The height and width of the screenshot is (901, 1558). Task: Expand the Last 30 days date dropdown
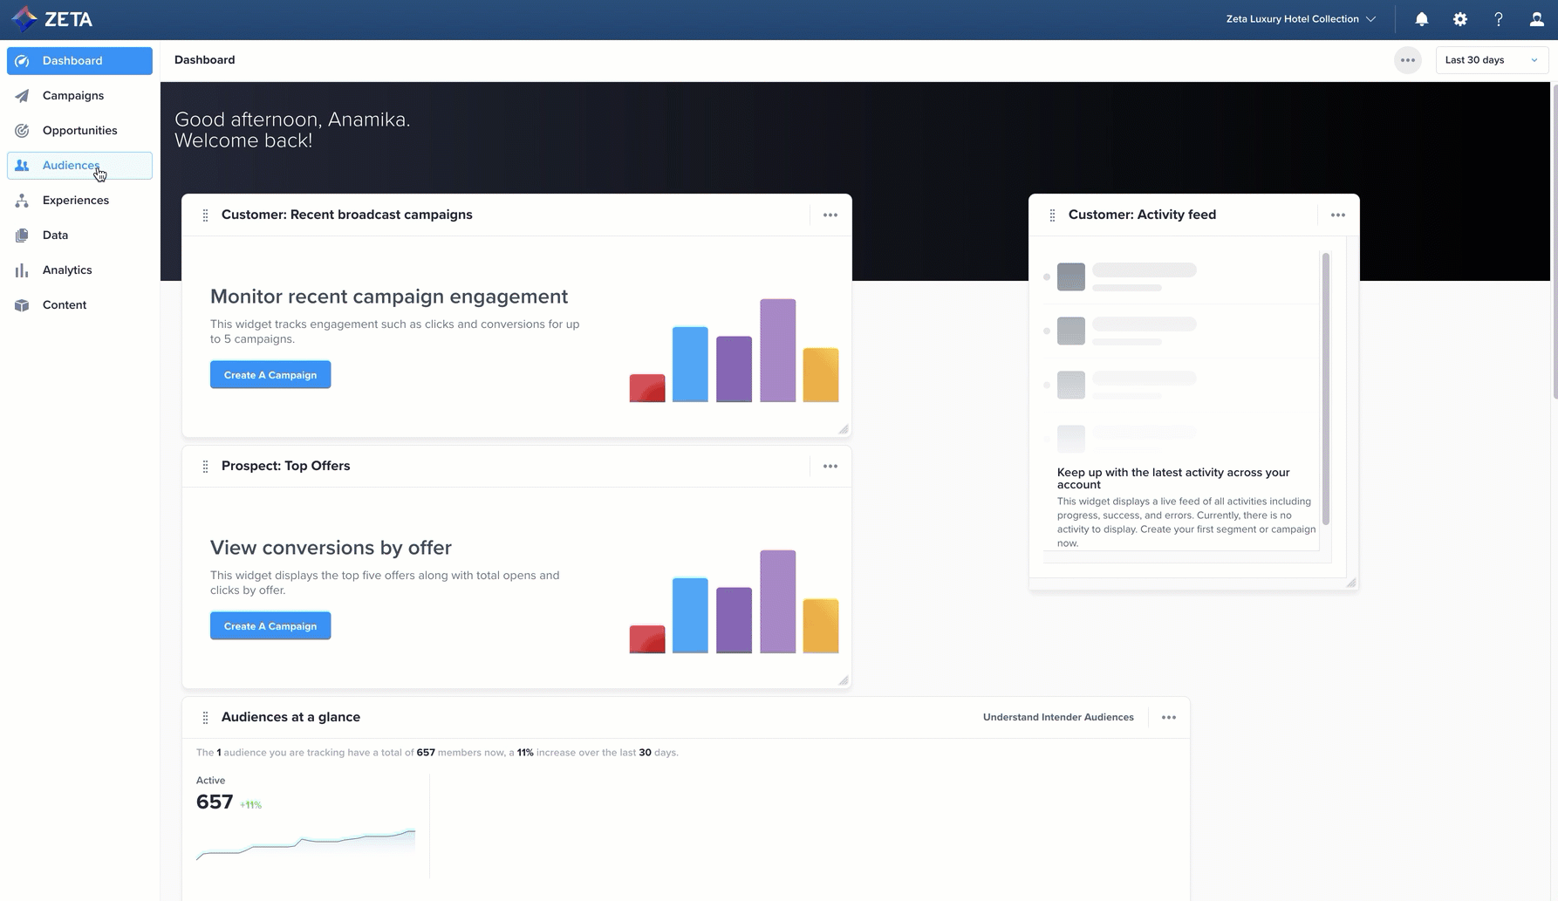point(1492,60)
